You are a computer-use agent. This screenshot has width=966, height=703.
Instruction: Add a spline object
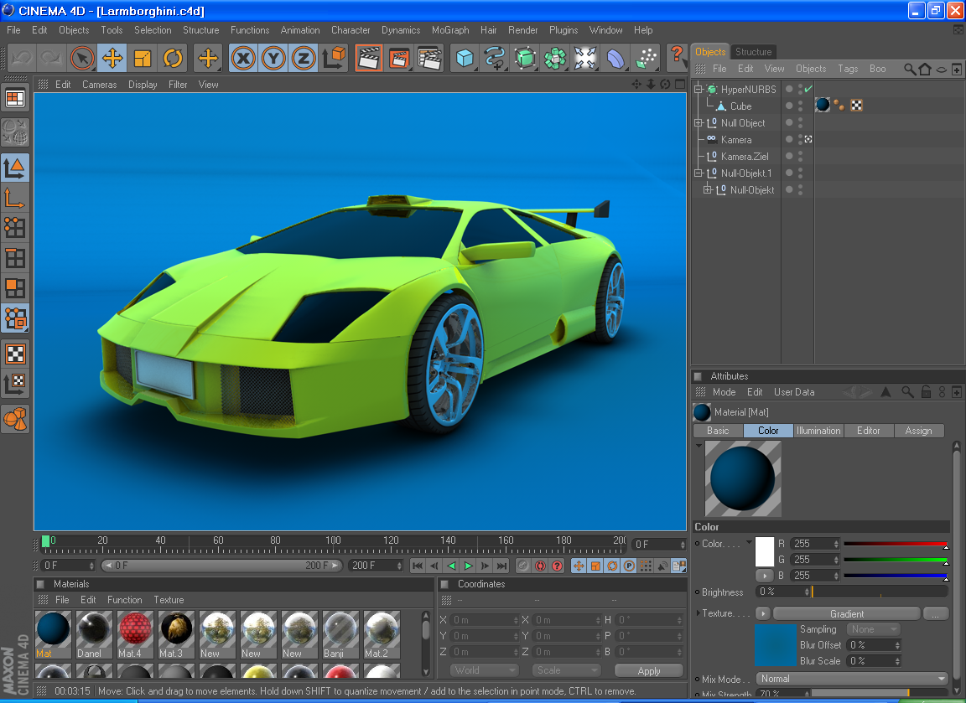(x=495, y=58)
